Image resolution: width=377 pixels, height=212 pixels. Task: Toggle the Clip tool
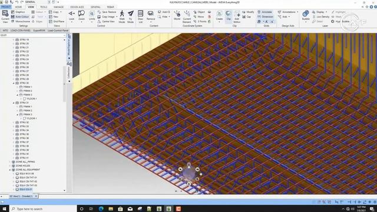(229, 16)
